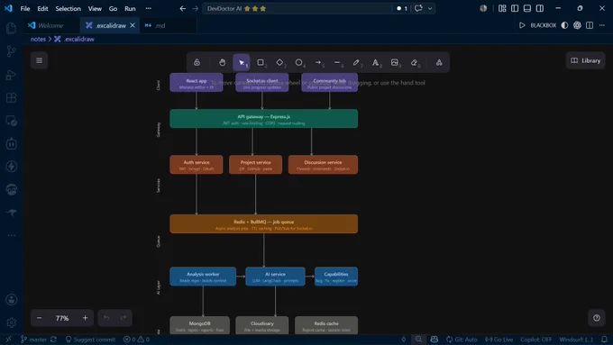The height and width of the screenshot is (345, 613).
Task: Open the View menu
Action: (x=95, y=9)
